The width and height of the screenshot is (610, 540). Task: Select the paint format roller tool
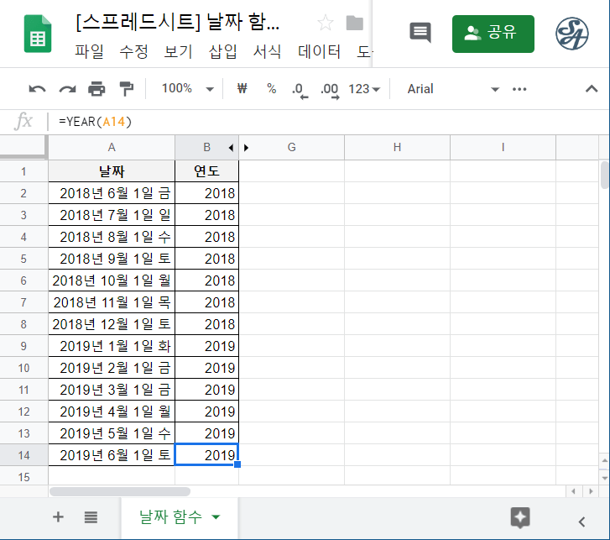coord(126,89)
